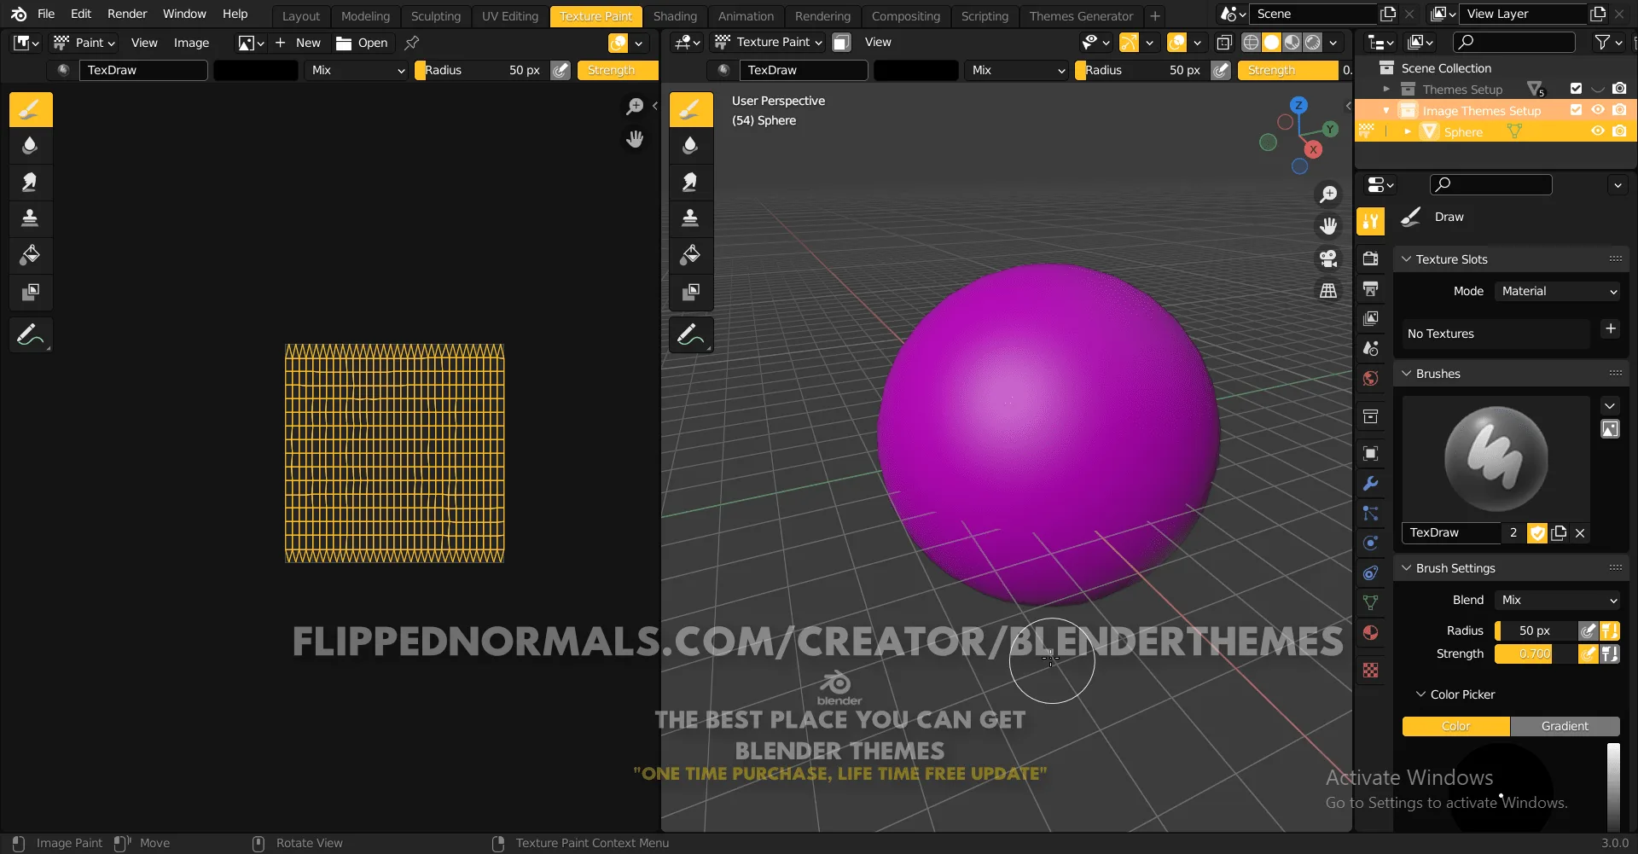The height and width of the screenshot is (854, 1638).
Task: Open the Render Properties tab
Action: [1371, 258]
